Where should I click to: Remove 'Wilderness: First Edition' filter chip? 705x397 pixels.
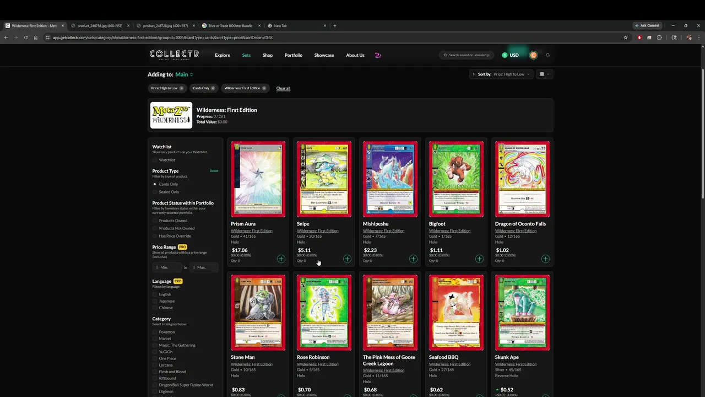[264, 88]
